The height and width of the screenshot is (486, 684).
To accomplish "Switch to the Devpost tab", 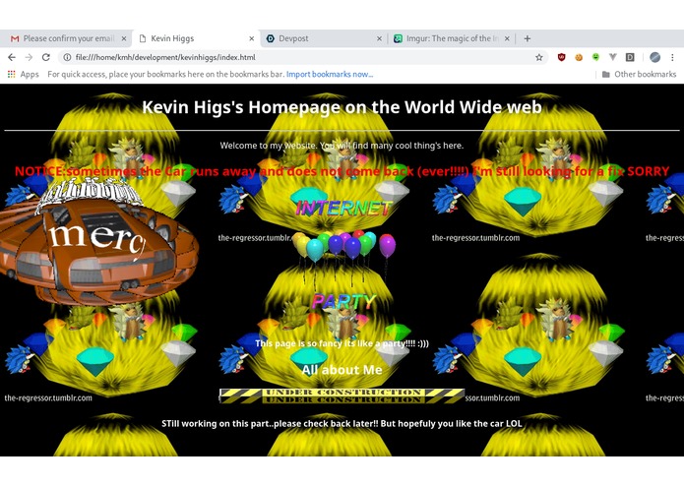I will tap(324, 38).
